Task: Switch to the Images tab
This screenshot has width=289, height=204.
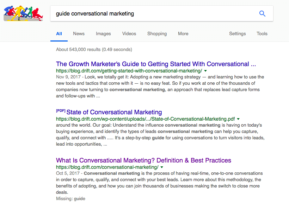Action: [103, 33]
